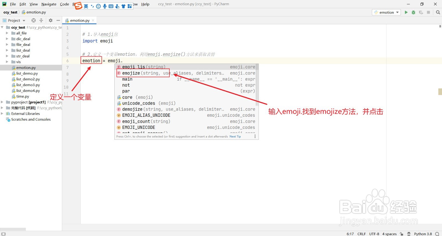Locate current file in Project tree
Screen dimensions: 442x236
point(33,20)
